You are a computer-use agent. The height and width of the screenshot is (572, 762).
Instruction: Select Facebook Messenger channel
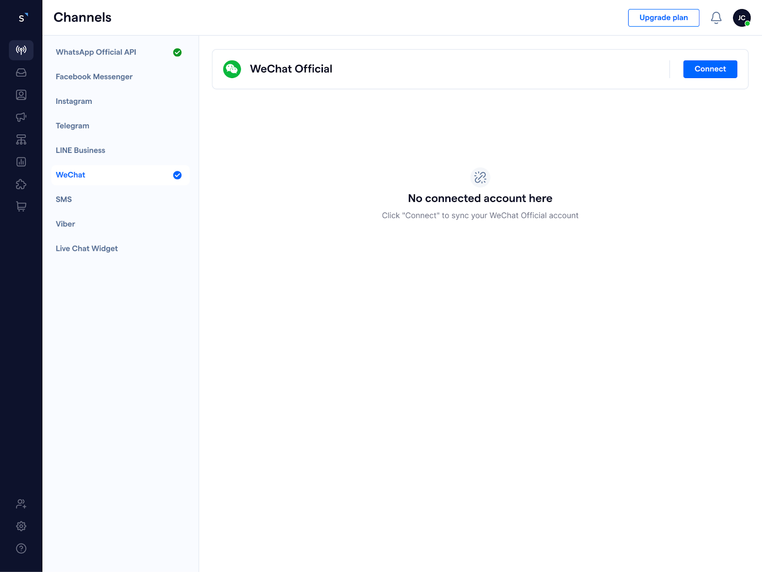[120, 77]
